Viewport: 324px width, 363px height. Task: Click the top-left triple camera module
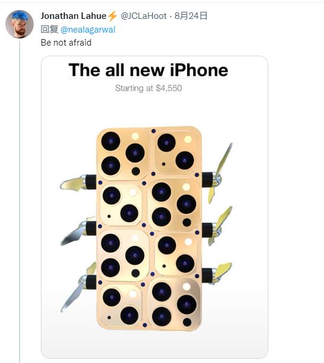(x=123, y=153)
